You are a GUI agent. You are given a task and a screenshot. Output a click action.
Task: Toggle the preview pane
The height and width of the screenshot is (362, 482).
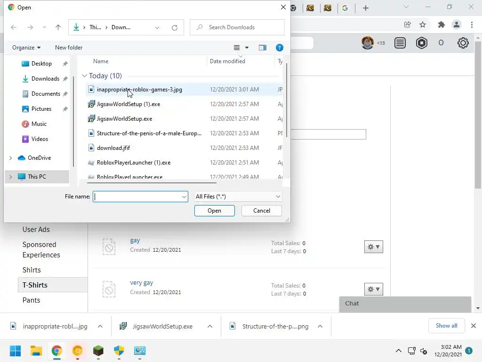click(x=262, y=48)
